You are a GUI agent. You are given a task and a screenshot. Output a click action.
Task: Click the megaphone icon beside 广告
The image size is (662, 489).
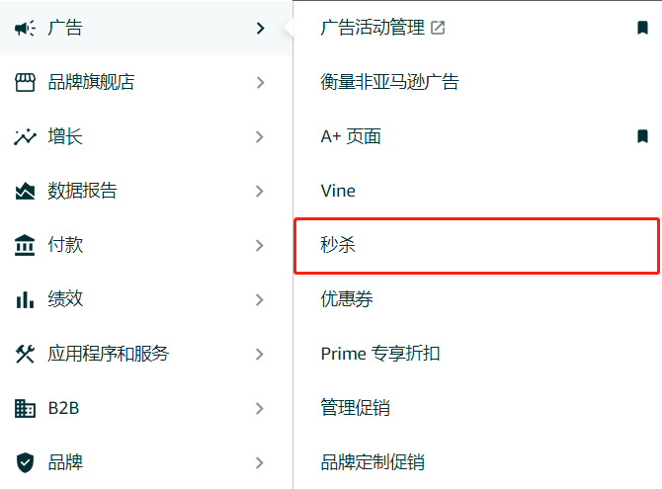(x=25, y=29)
